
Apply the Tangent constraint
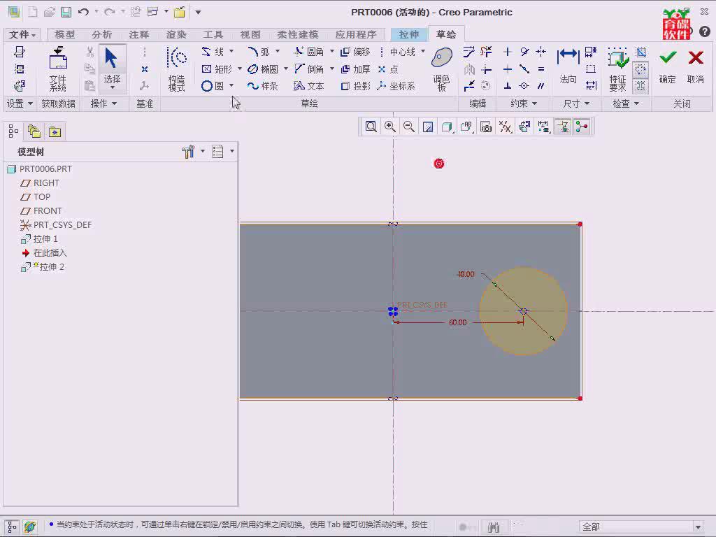coord(524,52)
